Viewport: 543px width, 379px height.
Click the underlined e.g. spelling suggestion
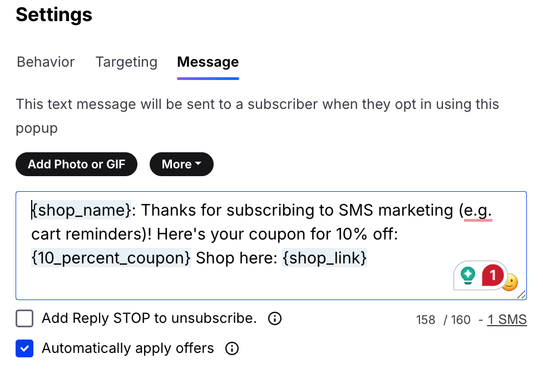point(478,211)
